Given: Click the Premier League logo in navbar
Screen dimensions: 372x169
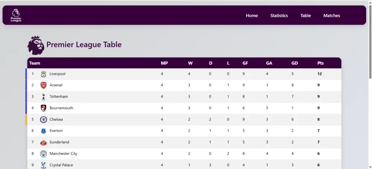Looking at the screenshot, I should pos(16,15).
